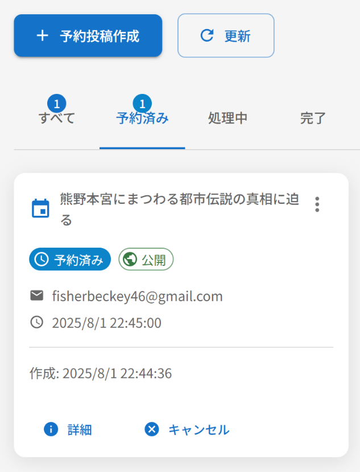360x472 pixels.
Task: Click the calendar icon beside the post title
Action: click(x=40, y=208)
